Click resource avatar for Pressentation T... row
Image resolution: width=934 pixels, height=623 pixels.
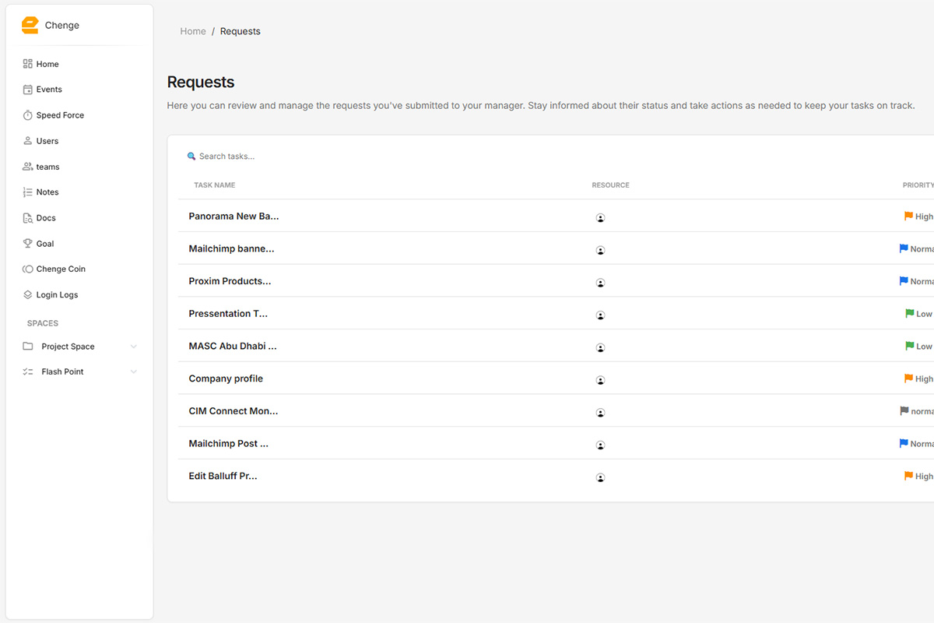click(x=601, y=315)
